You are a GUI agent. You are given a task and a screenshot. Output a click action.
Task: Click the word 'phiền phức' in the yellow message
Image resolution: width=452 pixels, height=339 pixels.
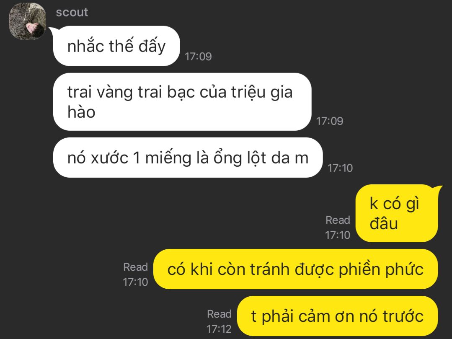pos(381,270)
